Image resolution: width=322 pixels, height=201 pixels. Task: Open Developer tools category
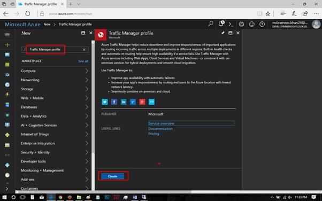pyautogui.click(x=55, y=161)
